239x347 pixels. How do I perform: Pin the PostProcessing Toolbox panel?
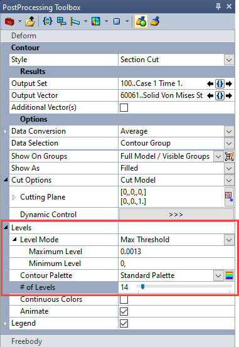[x=218, y=6]
